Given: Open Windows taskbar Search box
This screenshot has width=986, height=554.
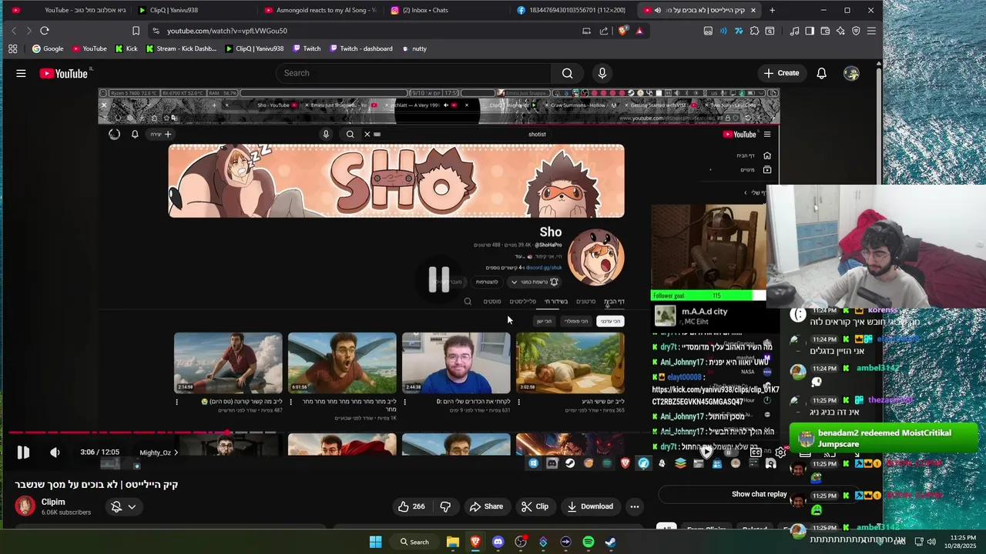Looking at the screenshot, I should pyautogui.click(x=414, y=542).
